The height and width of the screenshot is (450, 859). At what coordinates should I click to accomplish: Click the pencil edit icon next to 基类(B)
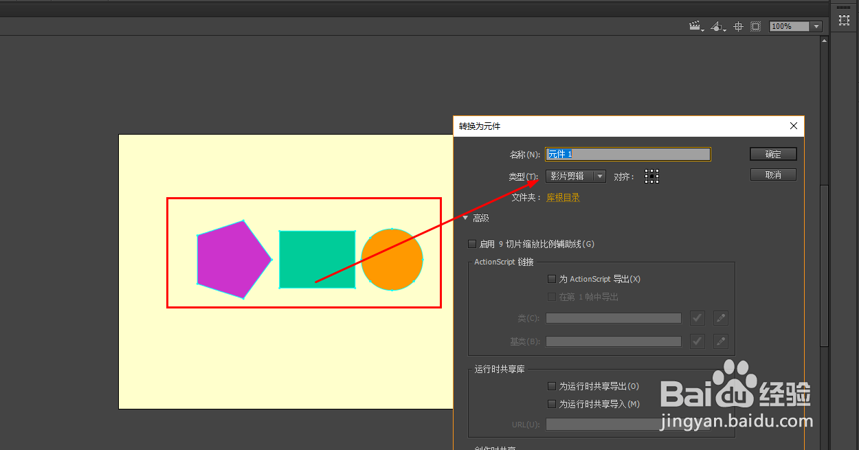[720, 341]
